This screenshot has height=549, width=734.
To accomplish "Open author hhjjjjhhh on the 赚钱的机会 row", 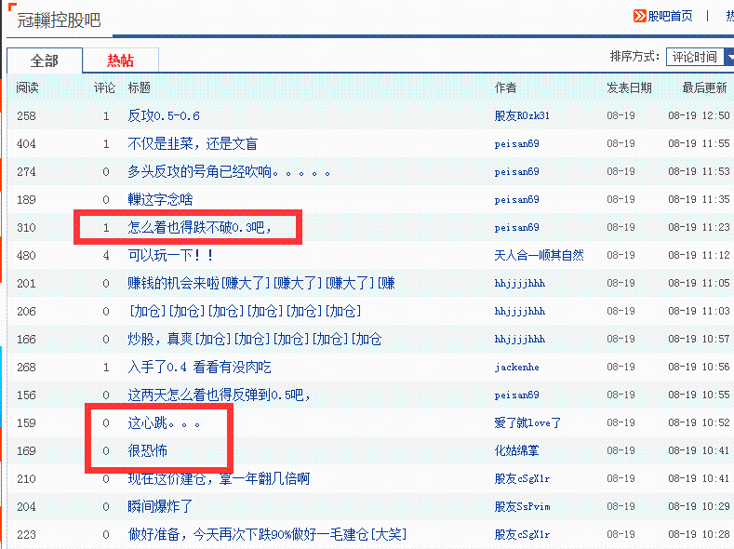I will point(520,283).
